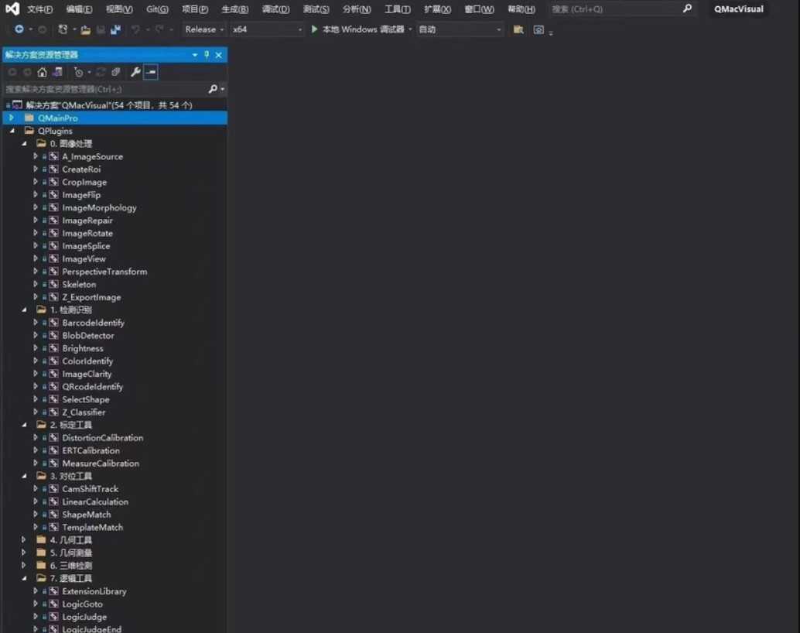The width and height of the screenshot is (800, 633).
Task: Collapse the QPlugins folder
Action: 12,131
